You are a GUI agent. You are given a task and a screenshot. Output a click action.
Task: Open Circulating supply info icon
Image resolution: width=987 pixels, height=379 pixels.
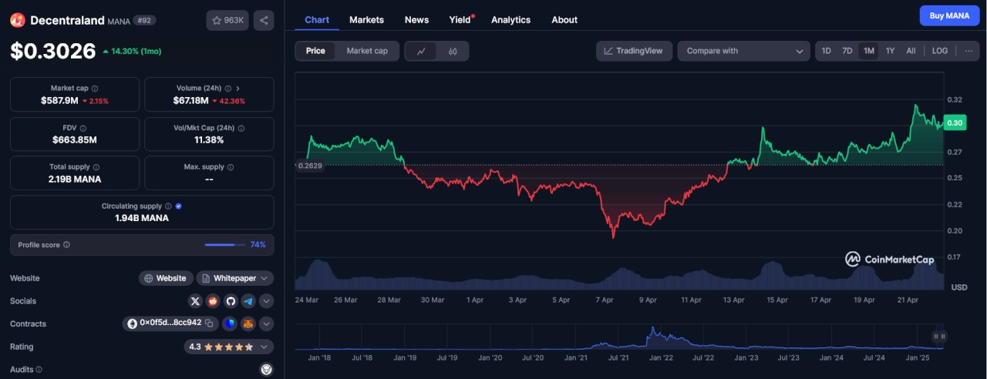click(169, 206)
